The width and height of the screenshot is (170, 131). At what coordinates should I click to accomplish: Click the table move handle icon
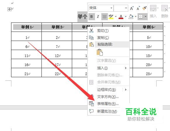click(x=9, y=9)
